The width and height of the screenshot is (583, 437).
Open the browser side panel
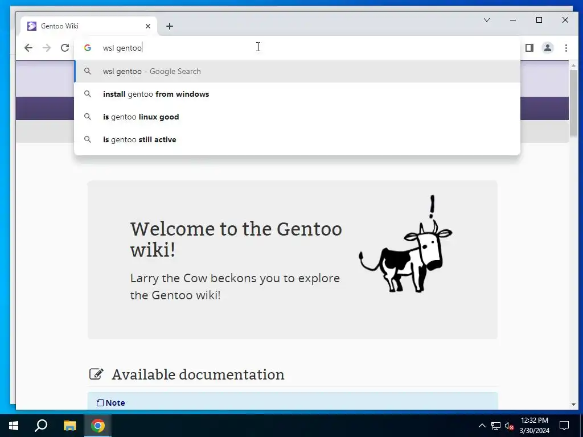pos(529,48)
